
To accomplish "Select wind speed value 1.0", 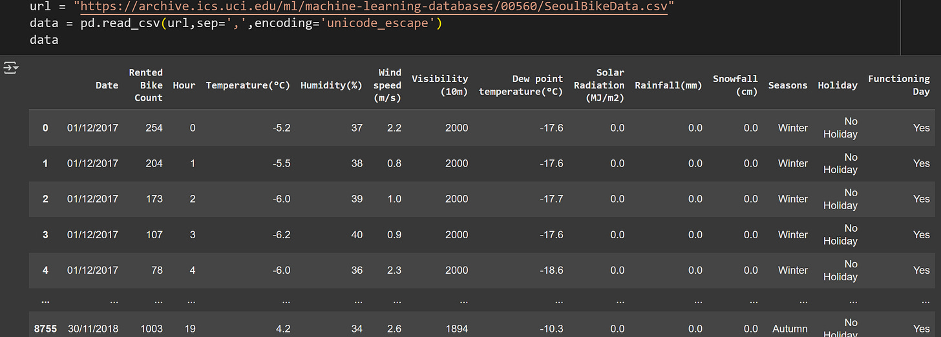I will coord(394,199).
